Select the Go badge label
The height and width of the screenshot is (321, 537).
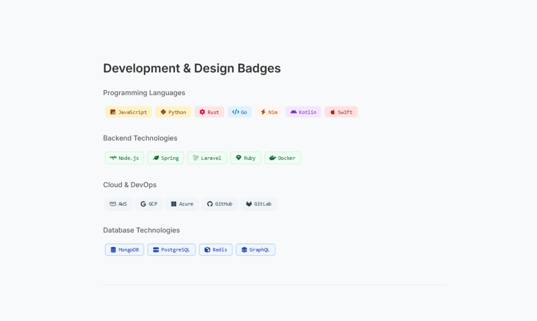[x=244, y=112]
